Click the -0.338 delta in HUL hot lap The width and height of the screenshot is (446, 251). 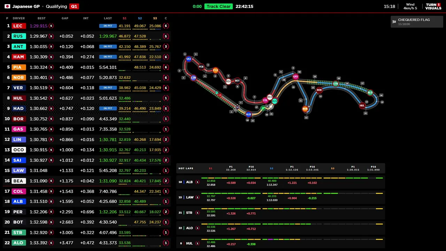[x=251, y=244]
